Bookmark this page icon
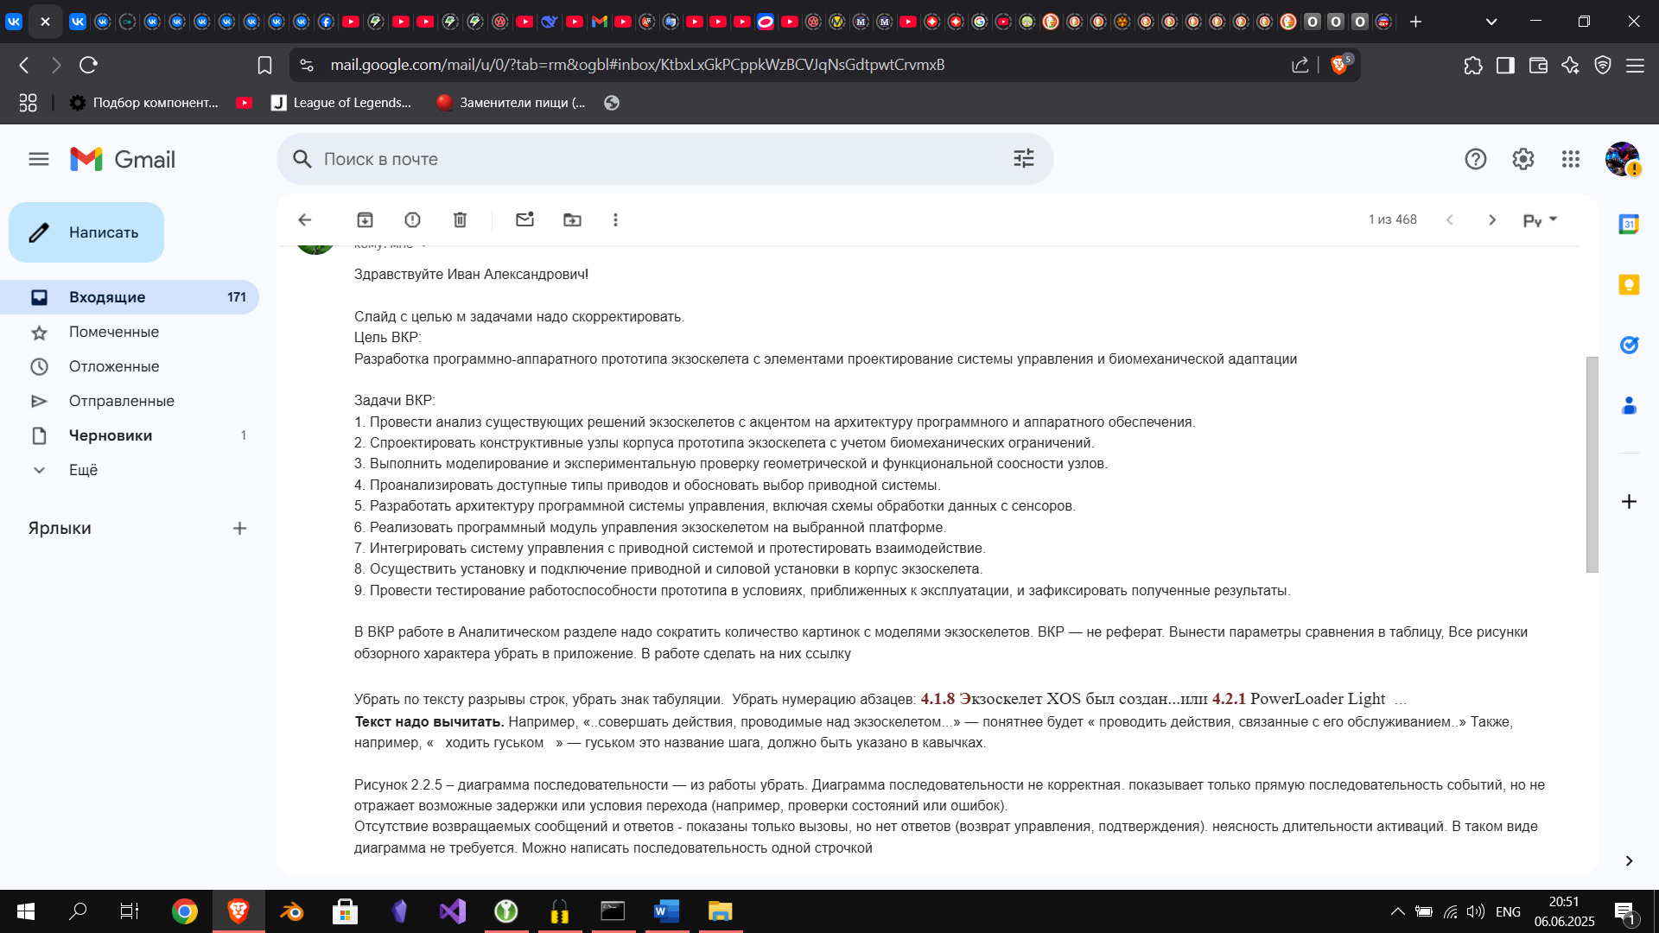The width and height of the screenshot is (1659, 933). (x=265, y=65)
